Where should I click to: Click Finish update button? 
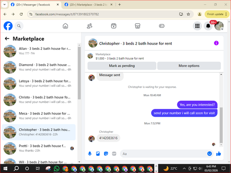215,14
